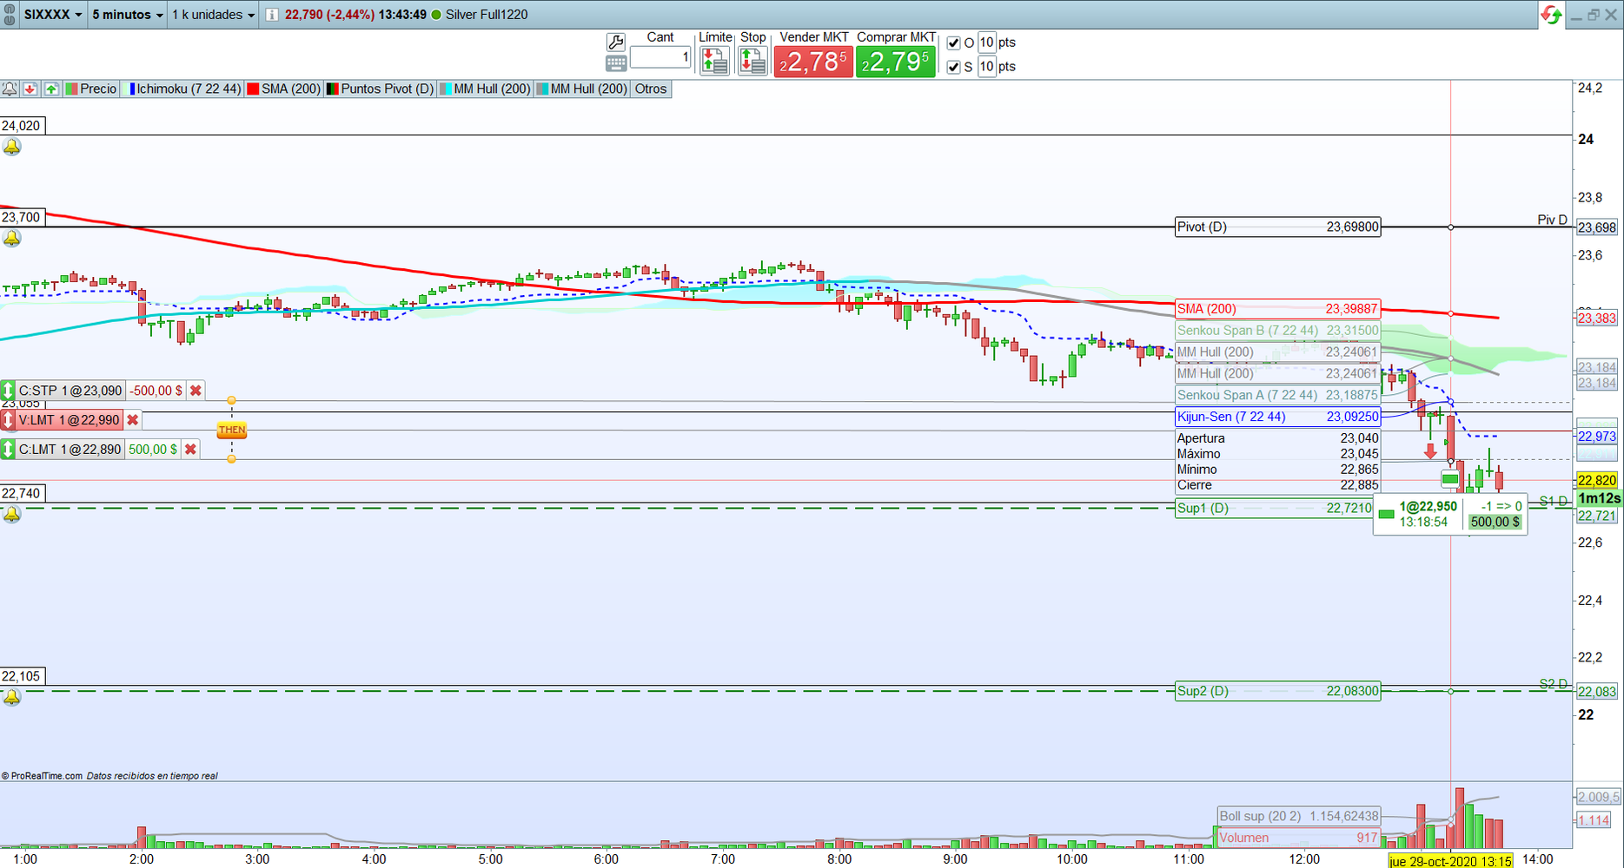Click the 1@22,950 trade info box
The width and height of the screenshot is (1624, 868).
pos(1450,514)
